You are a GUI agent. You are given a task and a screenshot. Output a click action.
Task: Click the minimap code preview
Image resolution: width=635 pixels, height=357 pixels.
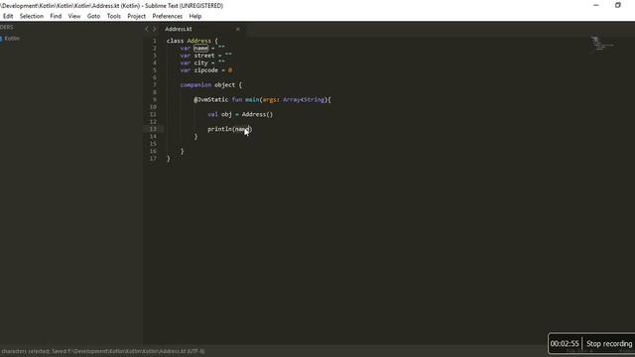pyautogui.click(x=602, y=43)
